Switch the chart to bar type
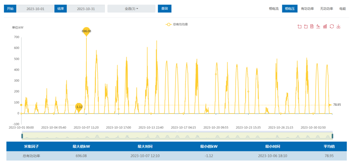 (325, 26)
